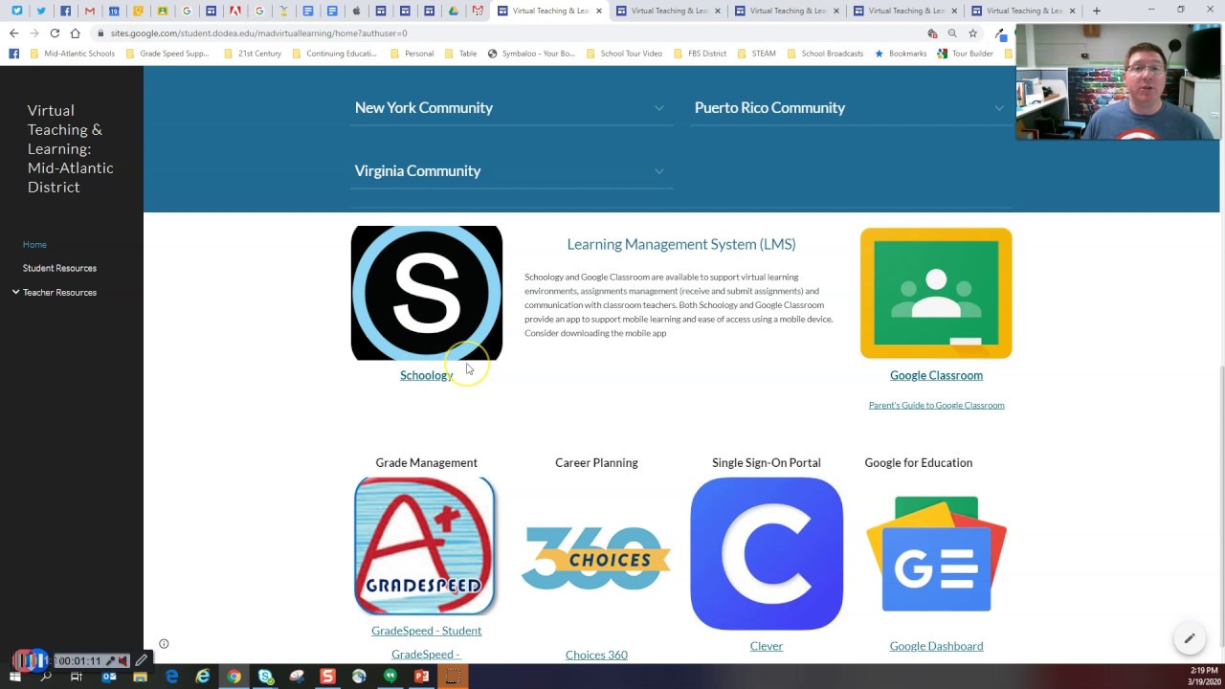Open Google Hangouts from the taskbar
This screenshot has width=1225, height=689.
click(x=390, y=677)
